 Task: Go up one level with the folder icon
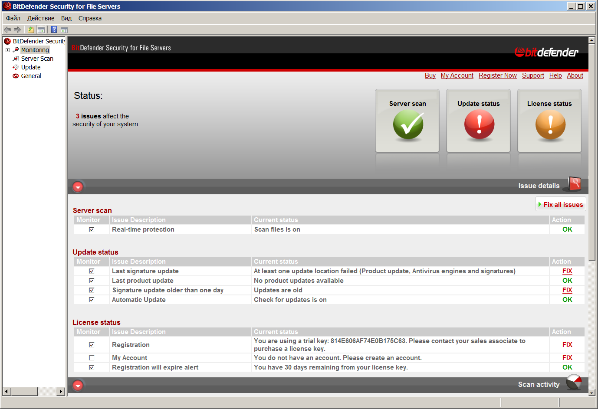tap(31, 29)
